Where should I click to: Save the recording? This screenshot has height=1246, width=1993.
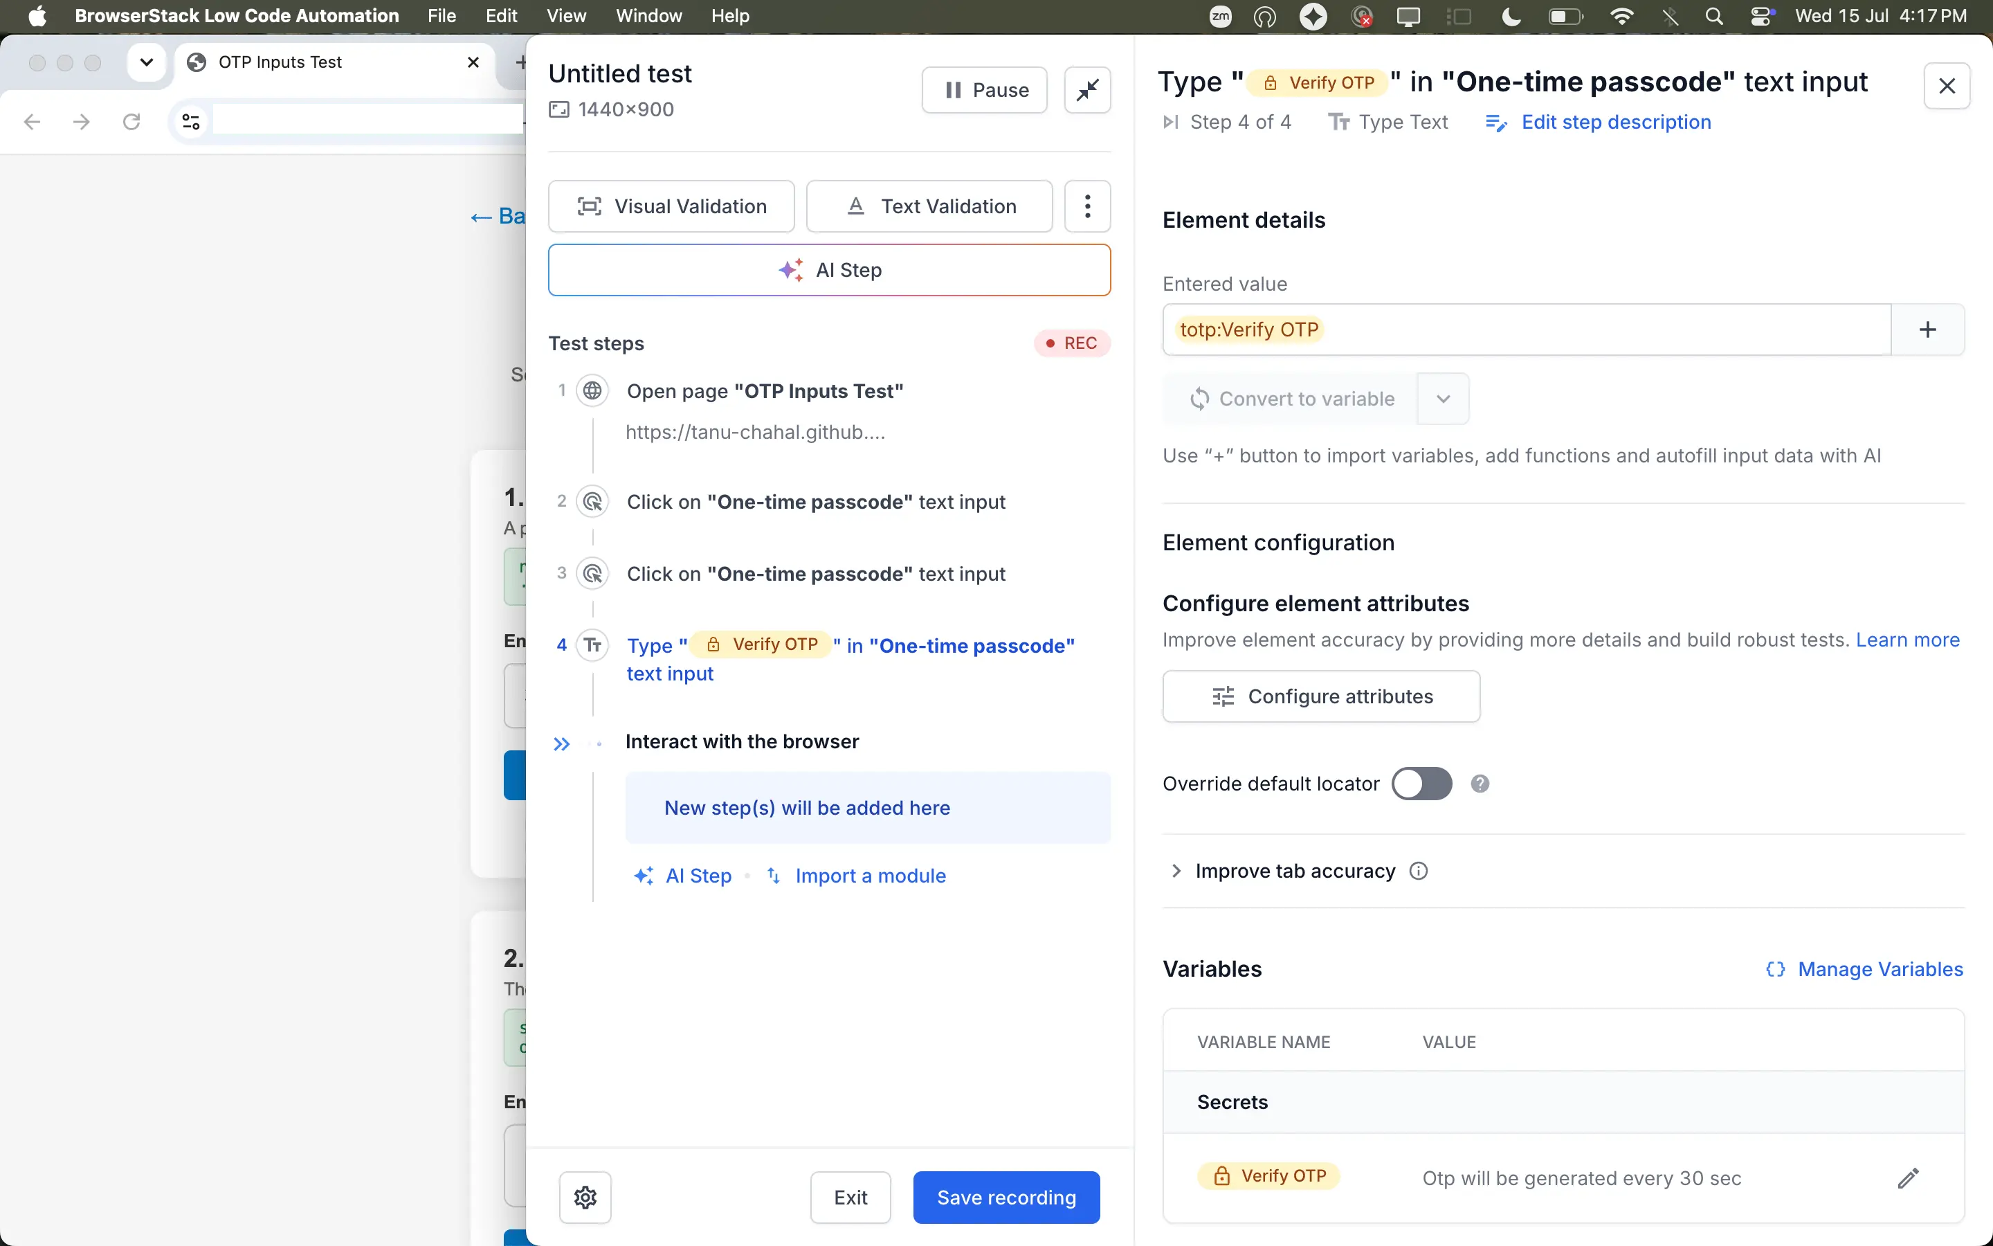1006,1198
